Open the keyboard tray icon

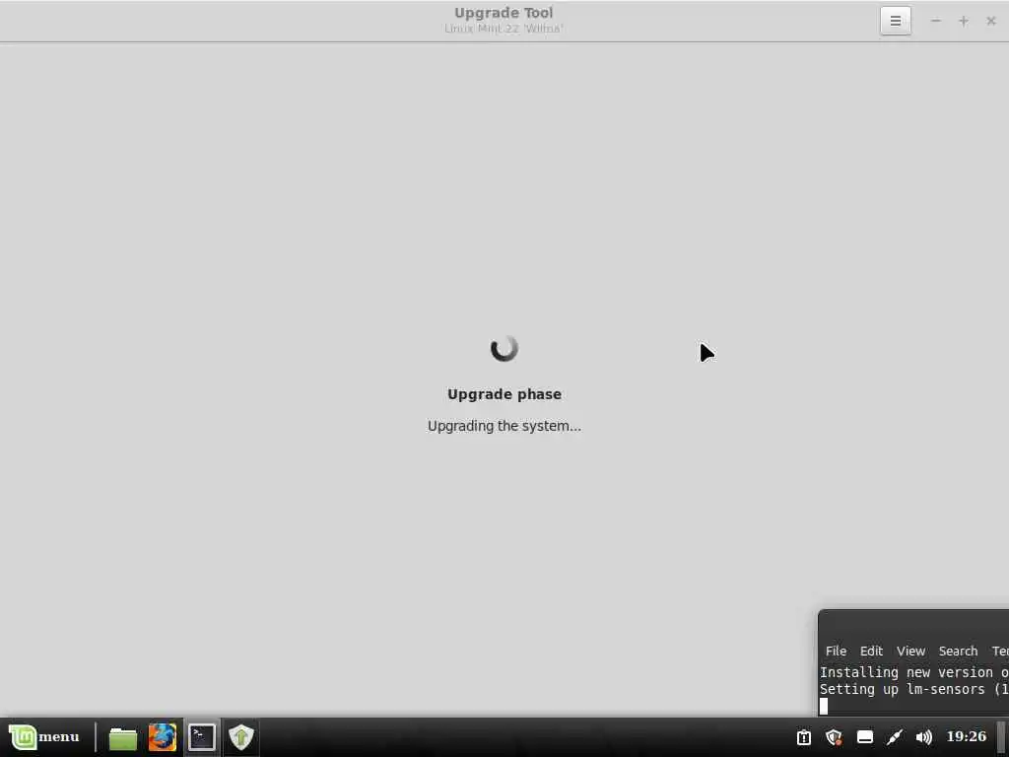(865, 737)
